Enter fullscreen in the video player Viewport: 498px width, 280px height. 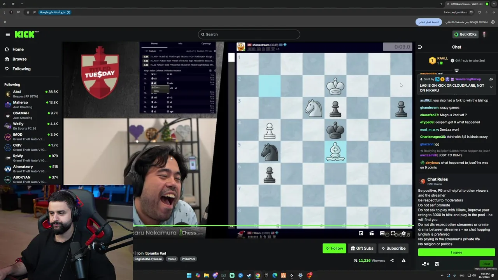[393, 233]
